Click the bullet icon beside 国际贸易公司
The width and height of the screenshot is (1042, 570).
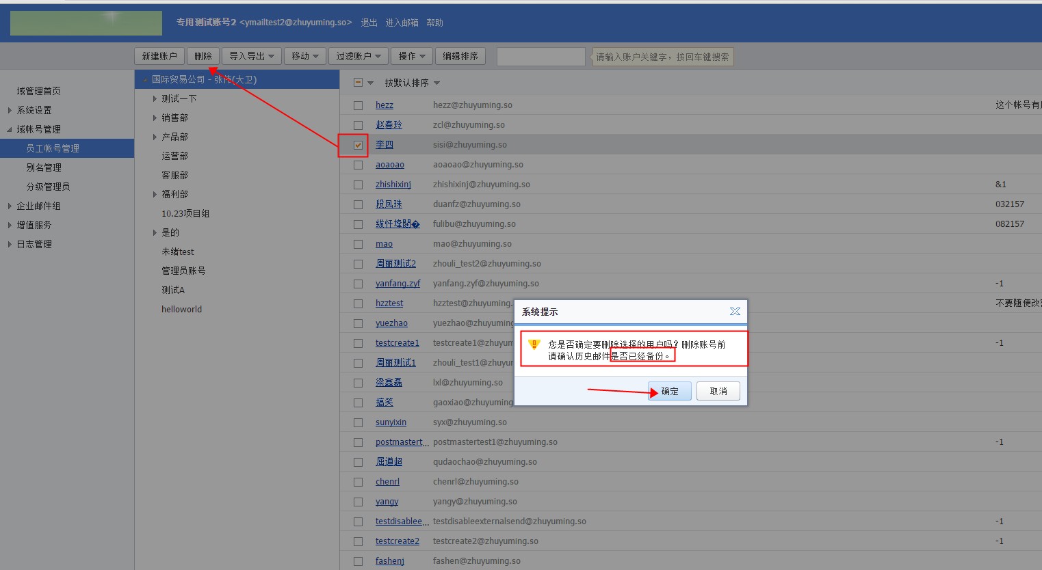click(145, 80)
